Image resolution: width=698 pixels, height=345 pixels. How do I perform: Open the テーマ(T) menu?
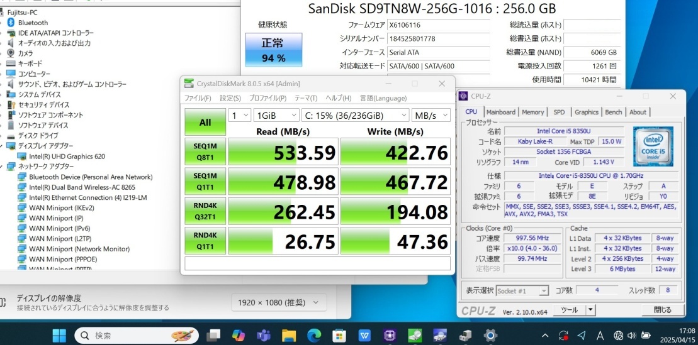click(x=306, y=98)
